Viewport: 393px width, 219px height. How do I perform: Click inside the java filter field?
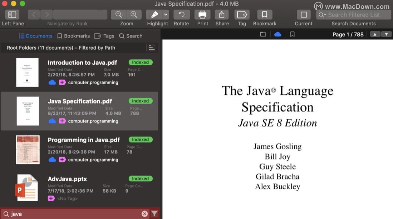(x=75, y=214)
